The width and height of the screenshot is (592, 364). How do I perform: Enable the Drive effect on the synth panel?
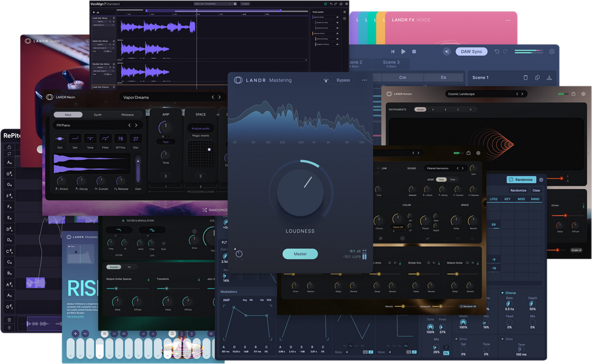pyautogui.click(x=457, y=339)
